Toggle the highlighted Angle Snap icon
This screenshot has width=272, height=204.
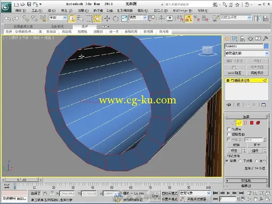(189, 19)
